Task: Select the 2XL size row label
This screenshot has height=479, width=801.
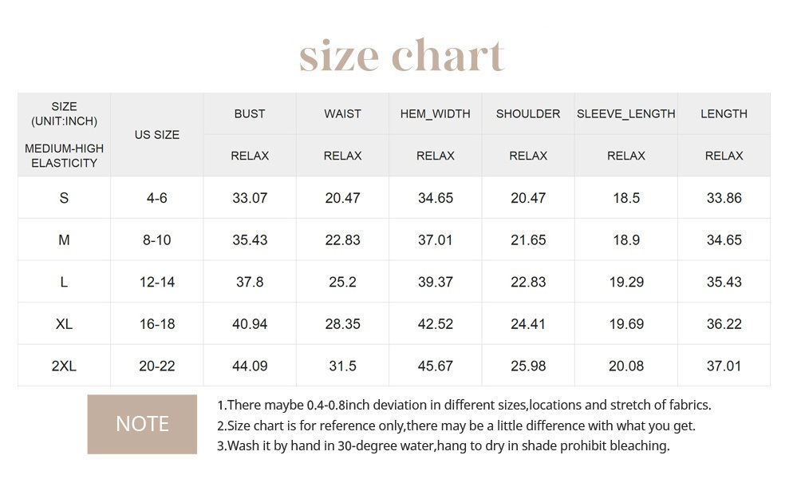Action: [64, 366]
